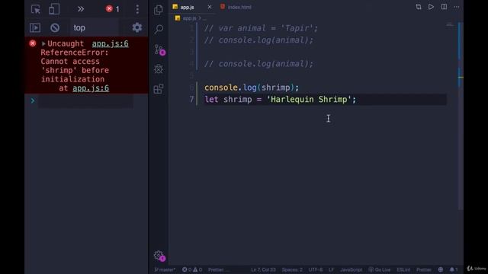488x274 pixels.
Task: Click the master branch in status bar
Action: click(x=165, y=269)
